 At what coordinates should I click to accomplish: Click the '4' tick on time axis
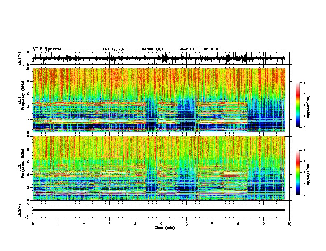coord(135,224)
